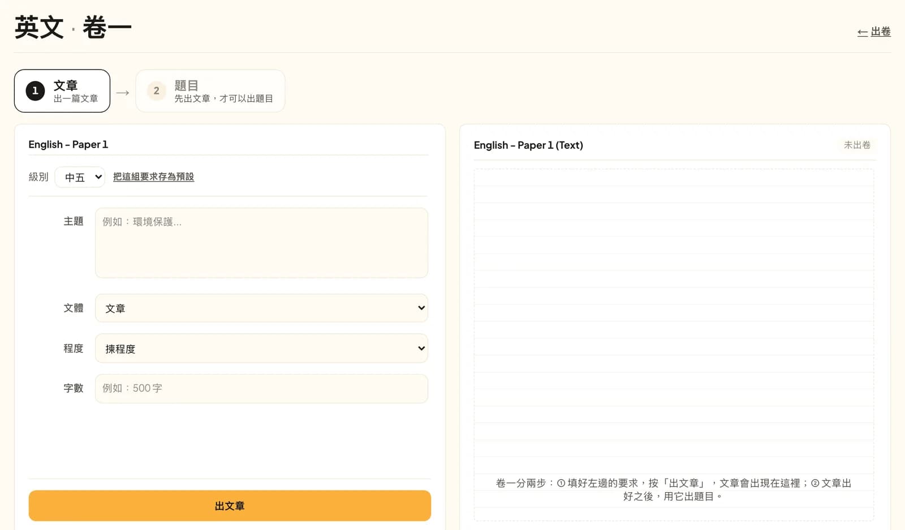
Task: Focus the 主題 text area
Action: coord(261,243)
